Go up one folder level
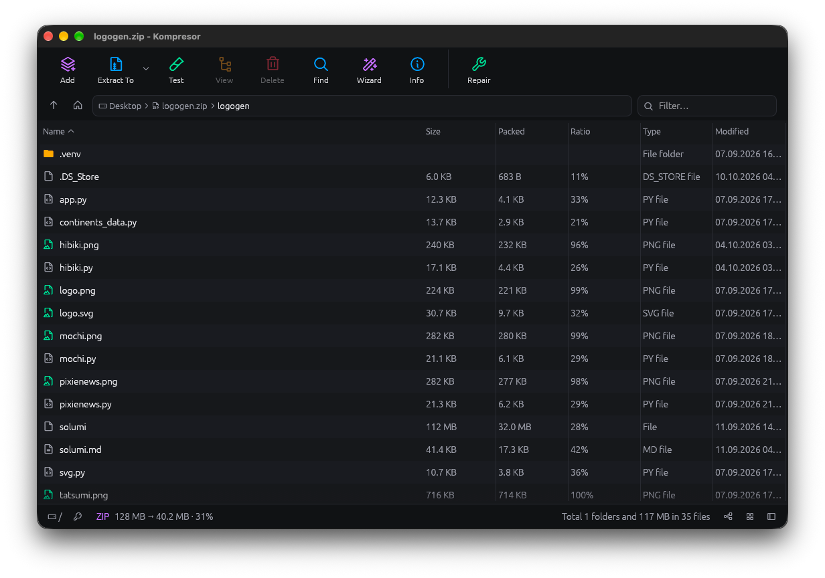The width and height of the screenshot is (825, 578). pos(54,106)
